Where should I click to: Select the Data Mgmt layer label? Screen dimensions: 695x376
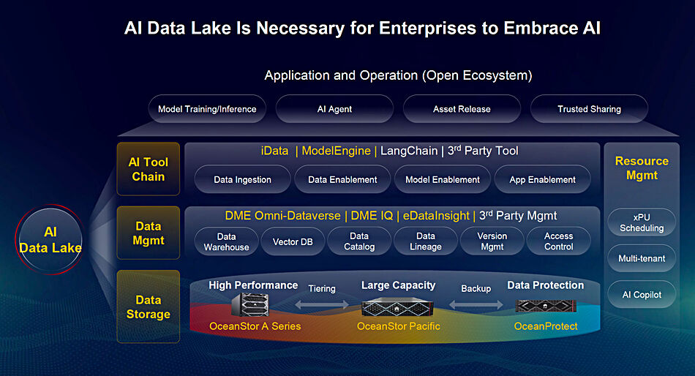point(149,233)
